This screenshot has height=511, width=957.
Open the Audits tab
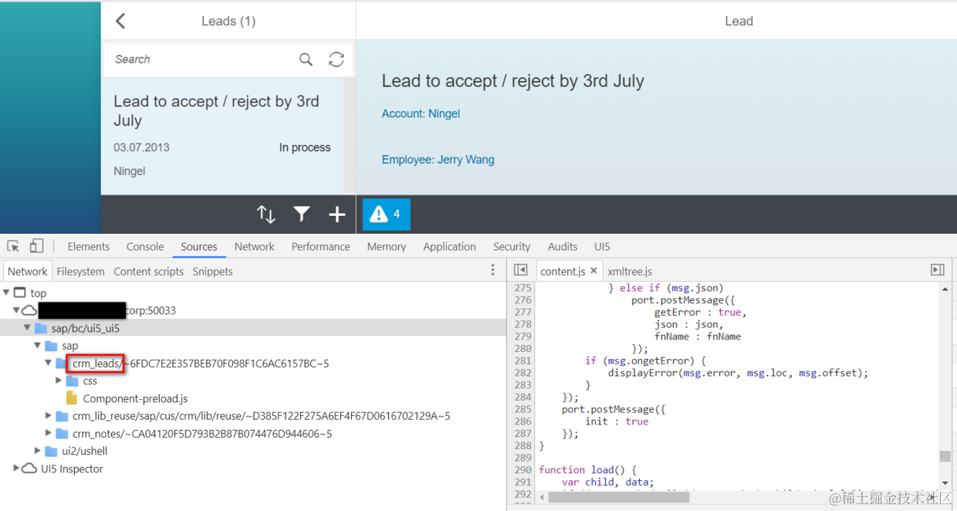tap(563, 246)
